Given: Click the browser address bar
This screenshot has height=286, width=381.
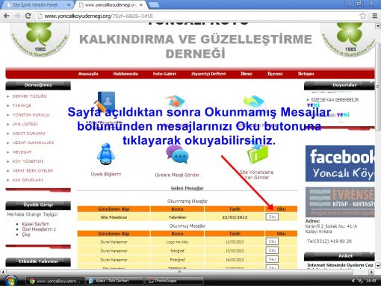Looking at the screenshot, I should coord(199,16).
